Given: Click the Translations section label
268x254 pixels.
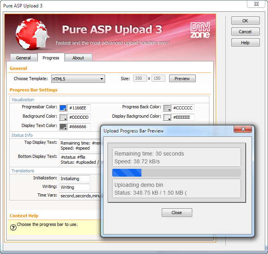Looking at the screenshot, I should coord(23,171).
